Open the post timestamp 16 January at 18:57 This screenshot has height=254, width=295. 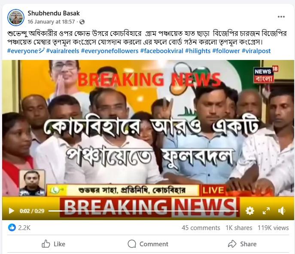(x=51, y=22)
